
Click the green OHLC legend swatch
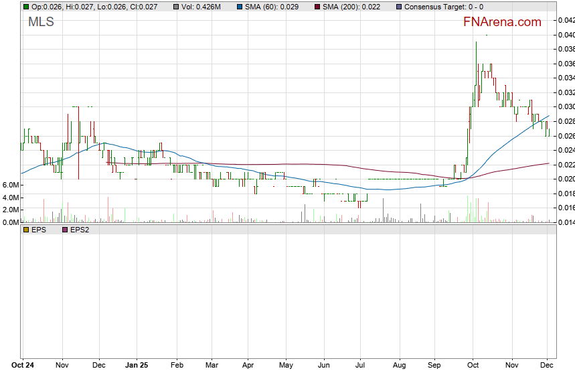[26, 6]
